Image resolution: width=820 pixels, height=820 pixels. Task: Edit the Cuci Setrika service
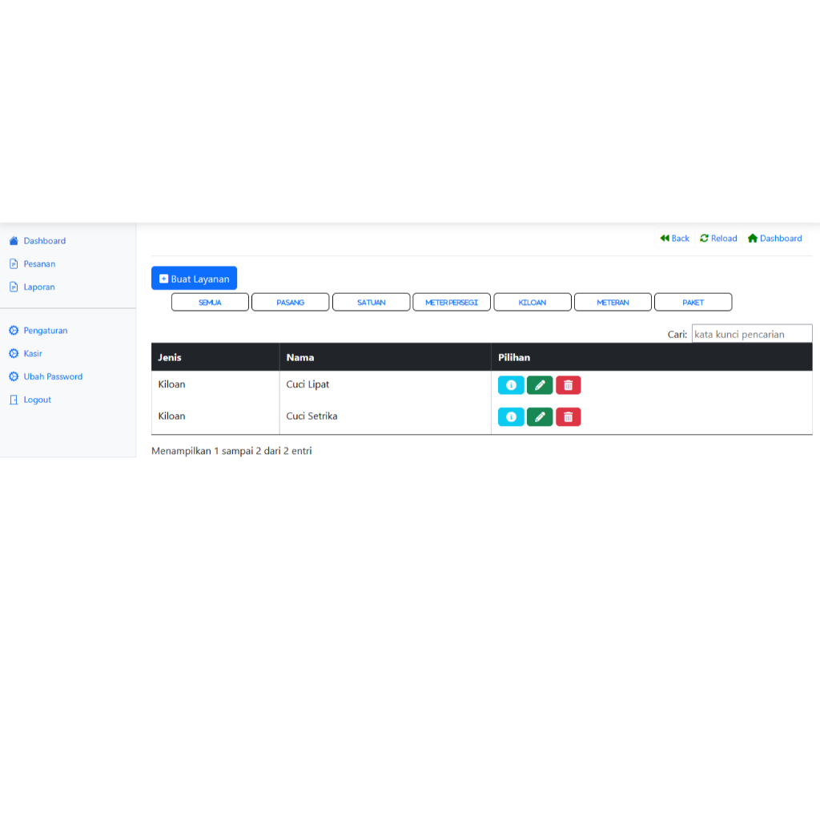pyautogui.click(x=540, y=416)
